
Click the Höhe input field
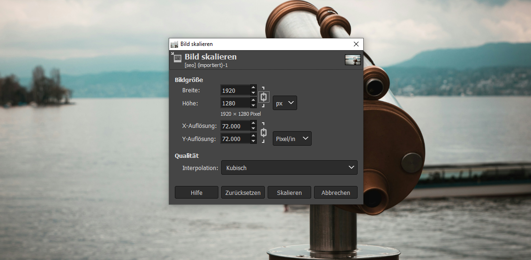click(x=235, y=103)
